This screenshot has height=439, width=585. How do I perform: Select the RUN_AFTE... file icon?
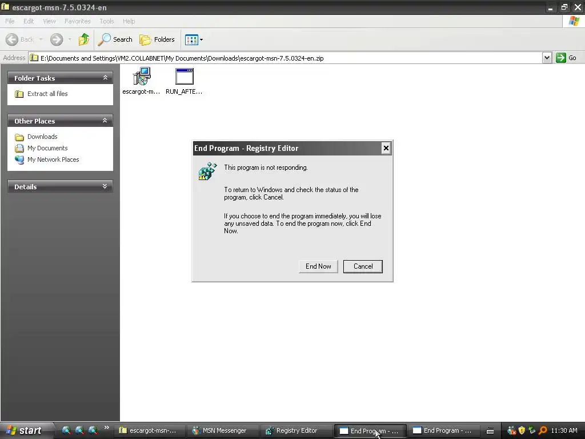point(184,81)
